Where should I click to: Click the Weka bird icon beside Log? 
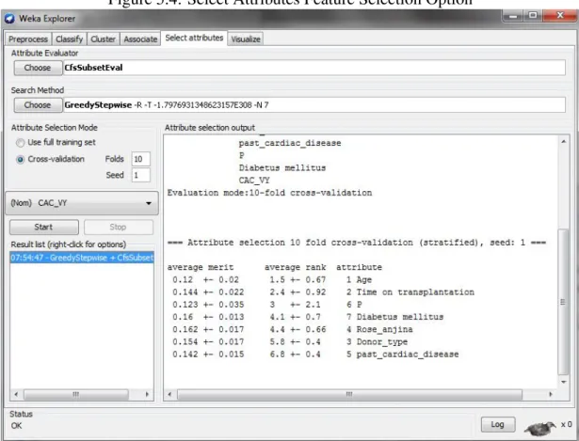[x=539, y=428]
